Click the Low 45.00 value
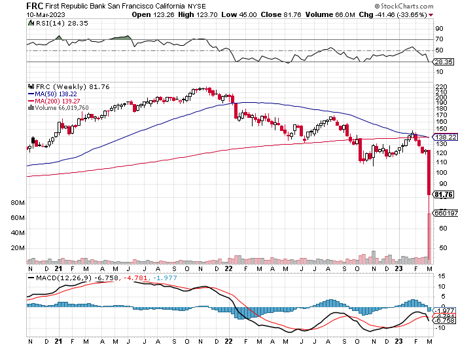The width and height of the screenshot is (458, 347). (239, 15)
